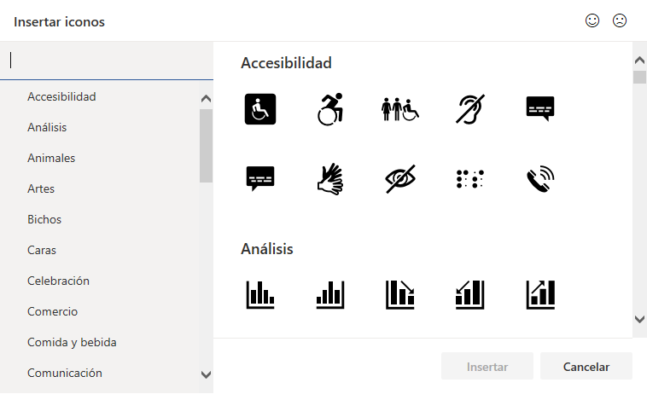
Task: Click icon gallery scroll down arrow
Action: coord(639,319)
